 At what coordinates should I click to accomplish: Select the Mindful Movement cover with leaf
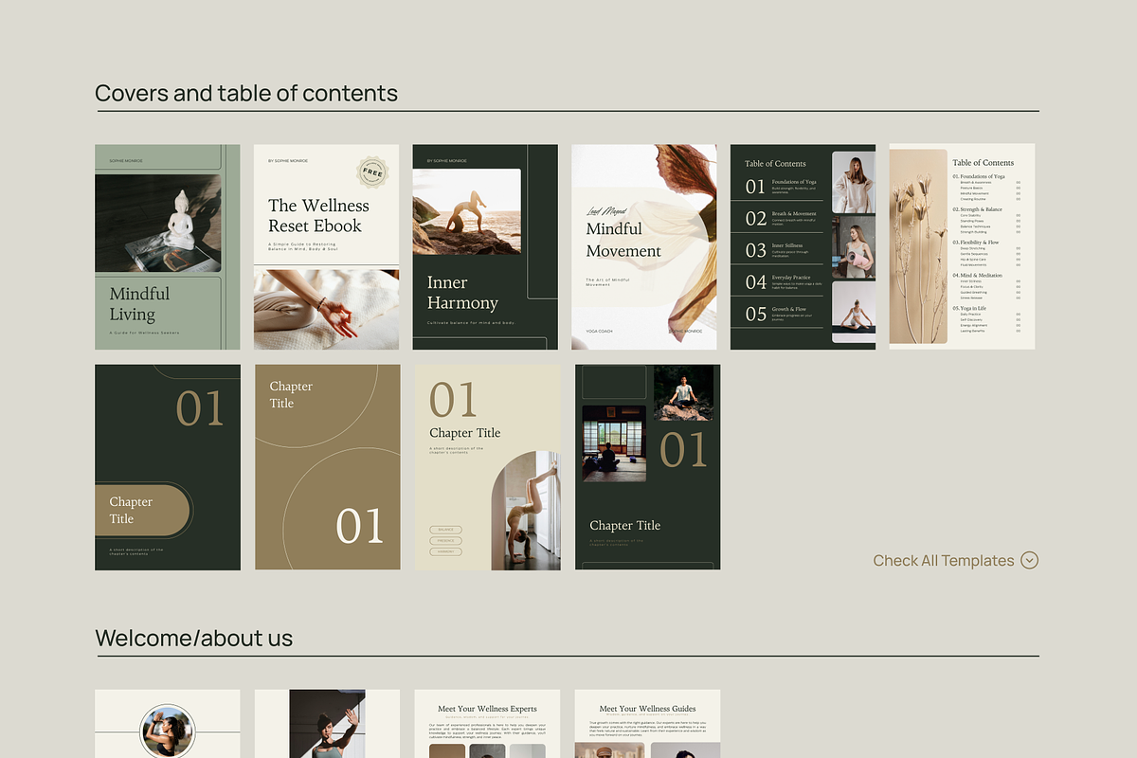tap(643, 246)
